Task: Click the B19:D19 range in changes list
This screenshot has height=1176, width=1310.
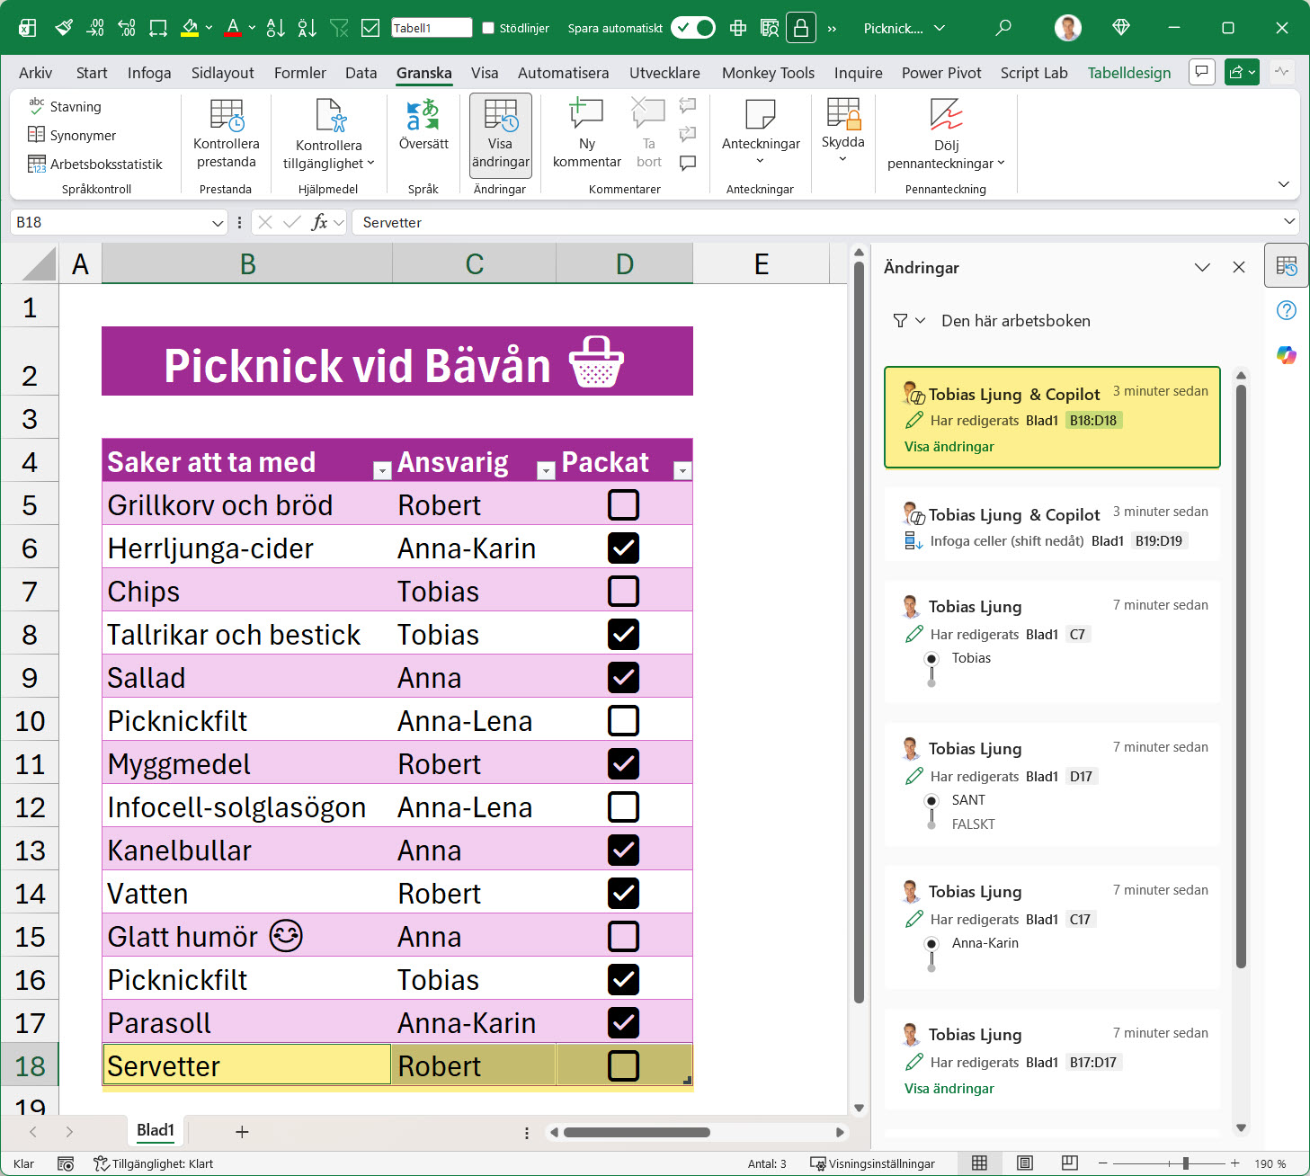Action: [x=1159, y=540]
